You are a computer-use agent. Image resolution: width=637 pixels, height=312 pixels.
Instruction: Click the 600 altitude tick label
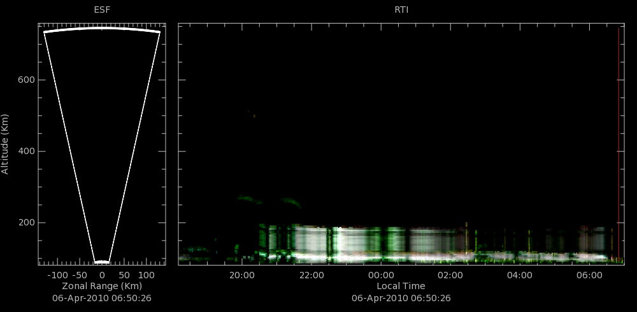click(26, 80)
